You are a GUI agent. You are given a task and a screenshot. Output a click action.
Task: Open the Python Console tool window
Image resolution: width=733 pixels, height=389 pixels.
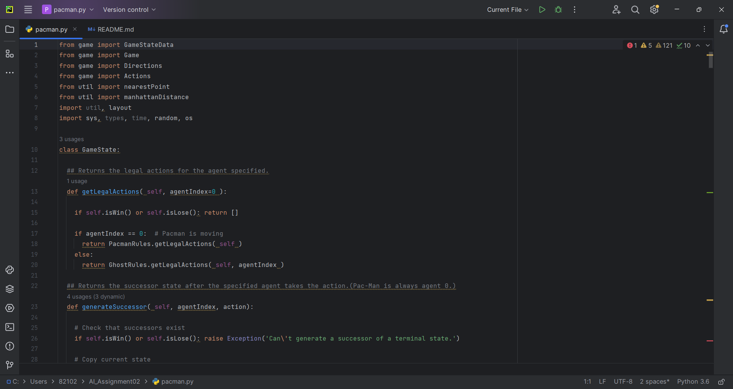click(10, 270)
